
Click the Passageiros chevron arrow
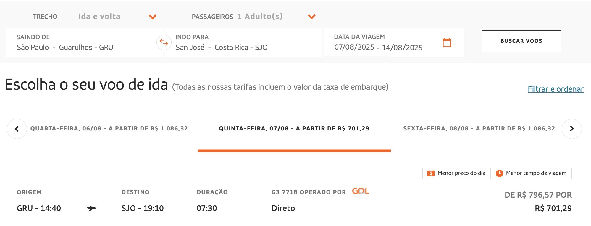pyautogui.click(x=311, y=17)
